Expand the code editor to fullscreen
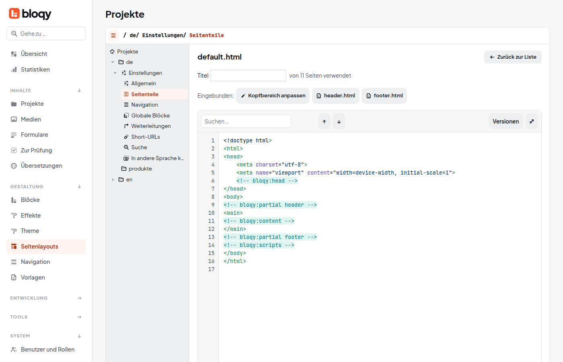 point(532,121)
